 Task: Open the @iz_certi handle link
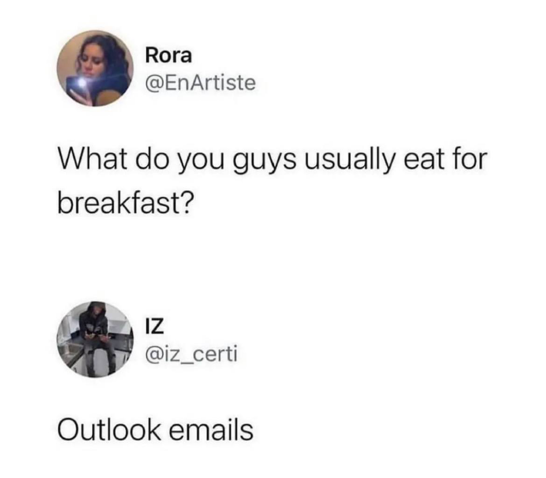[x=192, y=354]
